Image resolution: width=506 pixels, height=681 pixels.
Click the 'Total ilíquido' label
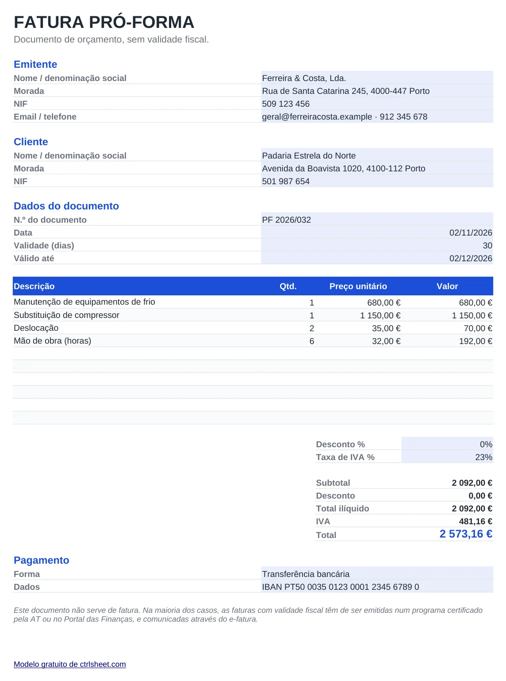342,508
